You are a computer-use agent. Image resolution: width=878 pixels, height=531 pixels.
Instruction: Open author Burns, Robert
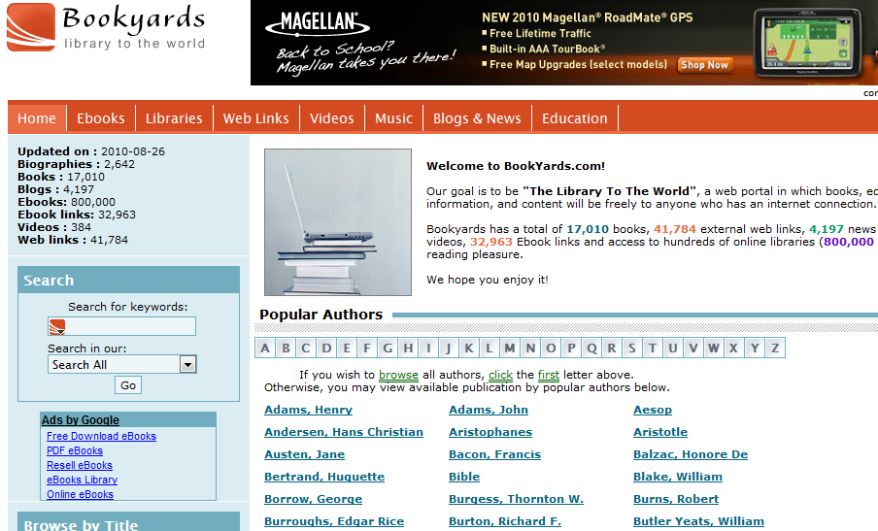676,499
